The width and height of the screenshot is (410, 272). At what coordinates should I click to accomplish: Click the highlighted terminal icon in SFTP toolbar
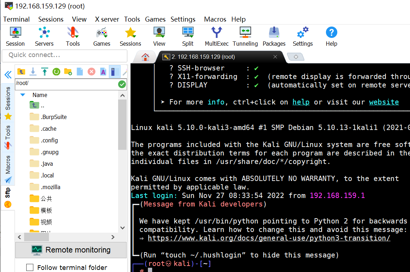point(115,72)
